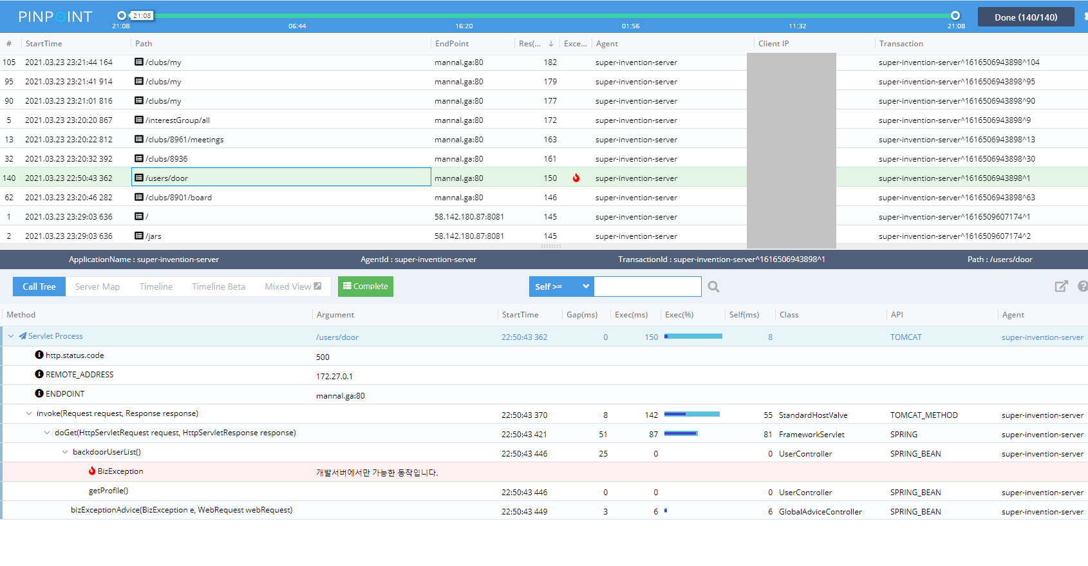
Task: Open the Self >= filter dropdown
Action: click(561, 287)
